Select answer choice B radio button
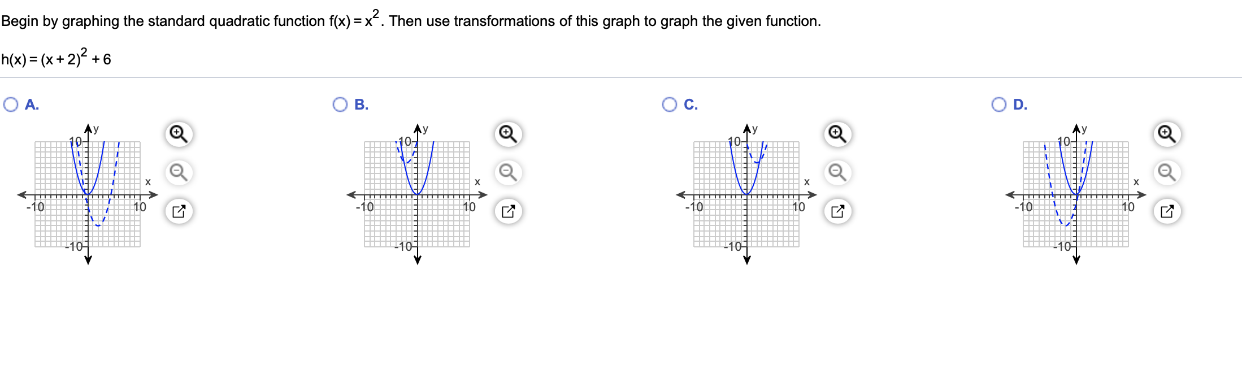1242x392 pixels. click(x=340, y=104)
